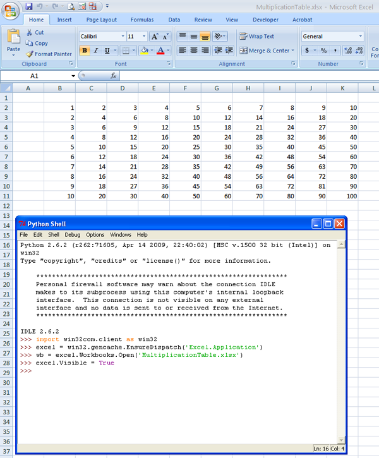
Task: Activate the Format Painter brush
Action: (30, 54)
